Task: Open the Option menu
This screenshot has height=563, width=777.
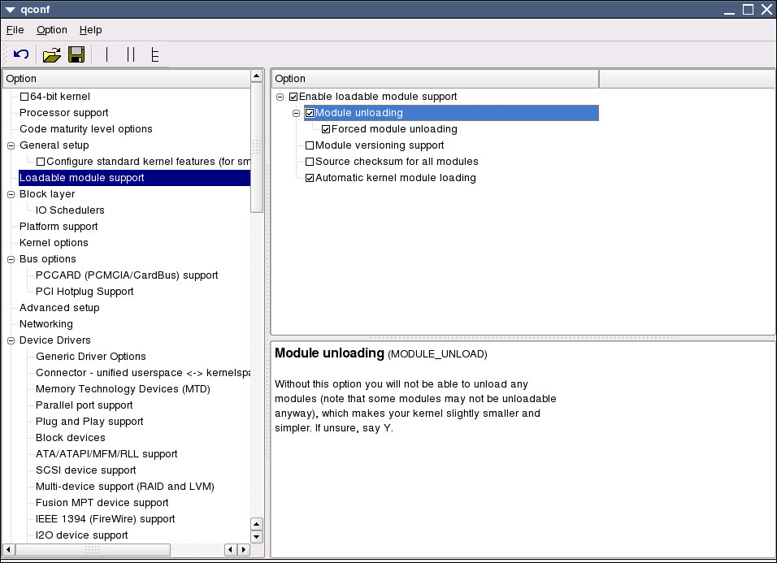Action: 51,30
